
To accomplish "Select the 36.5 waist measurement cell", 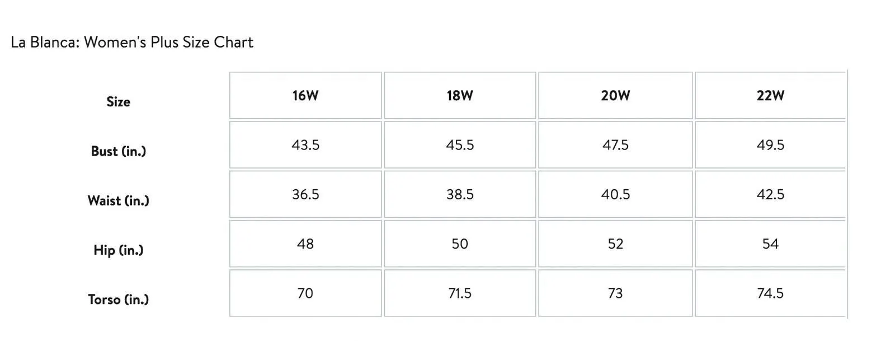I will [305, 194].
